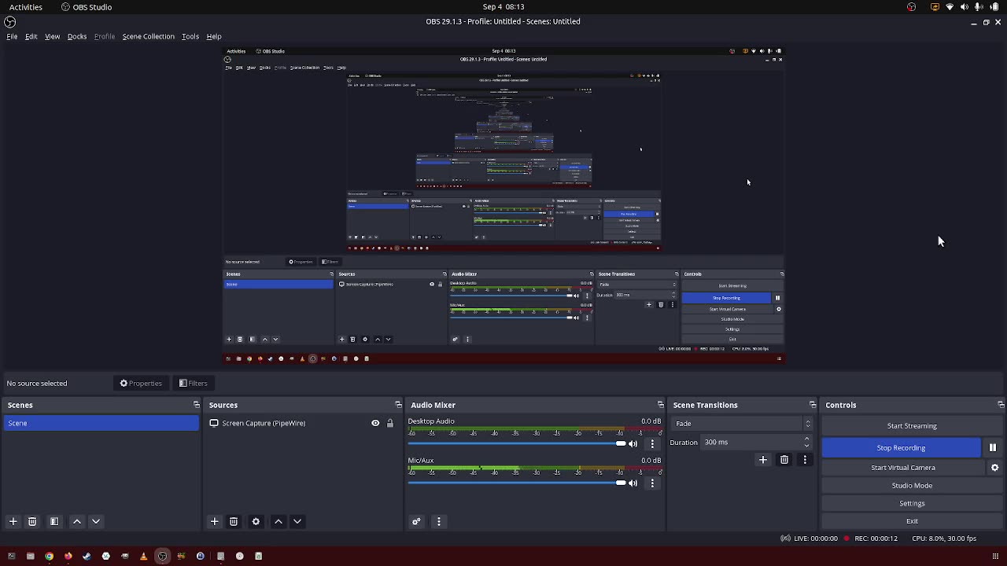This screenshot has width=1007, height=566.
Task: Add a configurable transition with plus
Action: (x=762, y=460)
